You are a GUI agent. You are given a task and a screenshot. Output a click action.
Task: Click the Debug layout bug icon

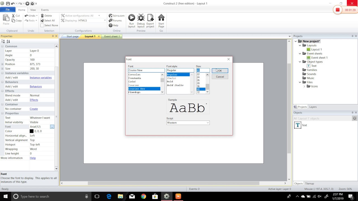coord(141,18)
